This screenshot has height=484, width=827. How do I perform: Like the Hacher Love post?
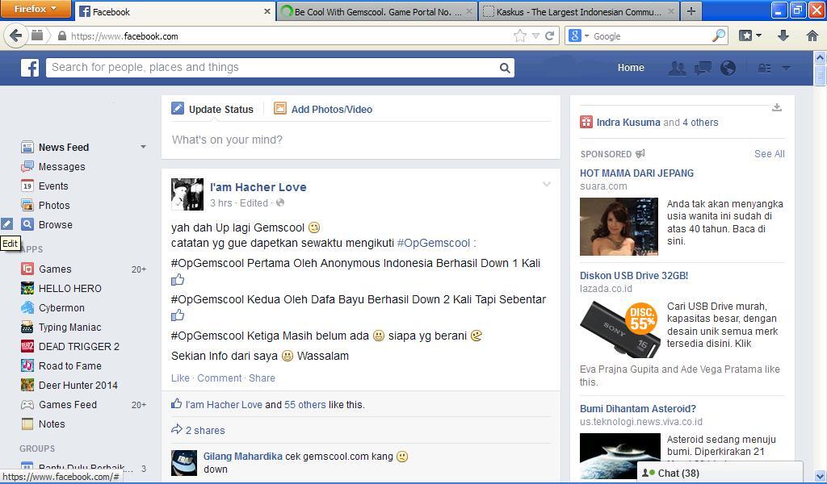[180, 378]
